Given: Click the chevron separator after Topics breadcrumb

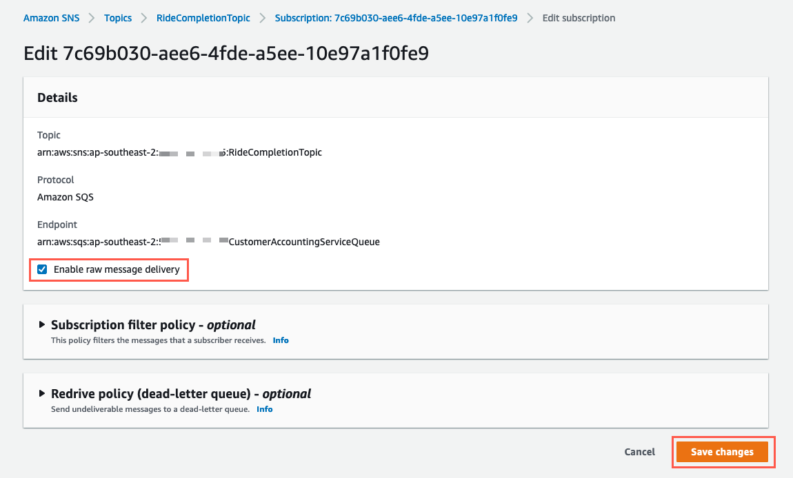Looking at the screenshot, I should click(x=144, y=18).
